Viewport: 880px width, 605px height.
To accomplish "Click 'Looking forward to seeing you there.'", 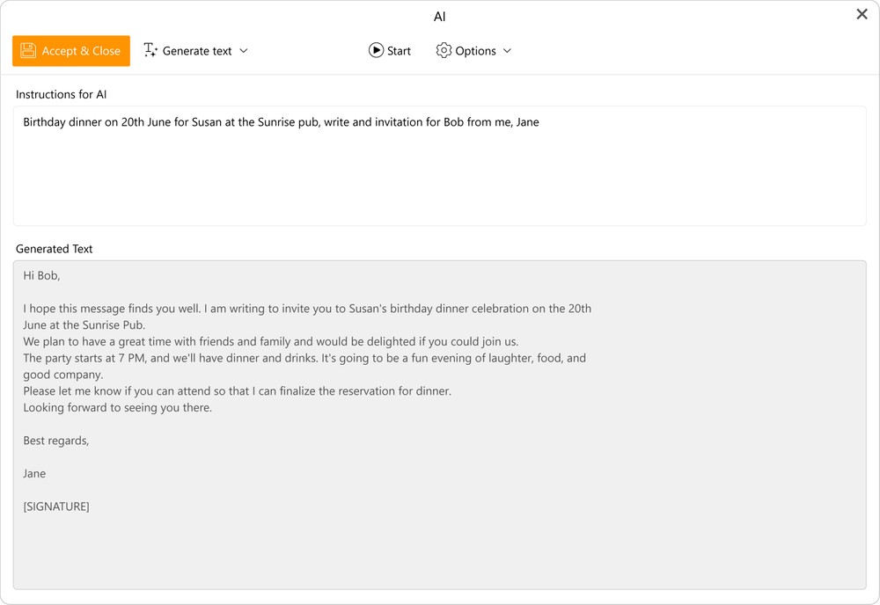I will pyautogui.click(x=117, y=408).
